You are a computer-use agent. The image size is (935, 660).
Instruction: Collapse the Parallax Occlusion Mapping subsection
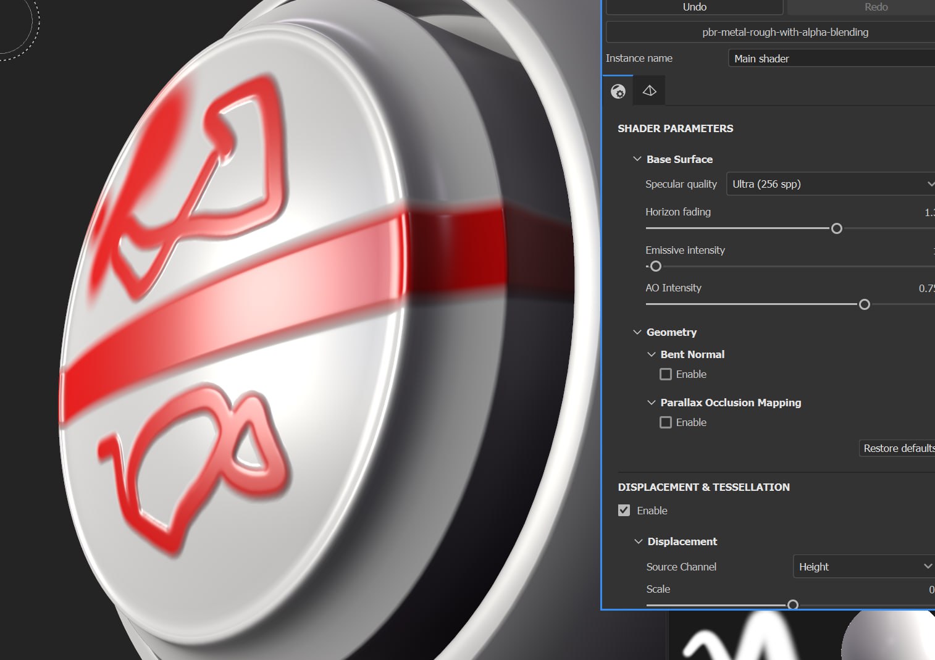point(651,402)
